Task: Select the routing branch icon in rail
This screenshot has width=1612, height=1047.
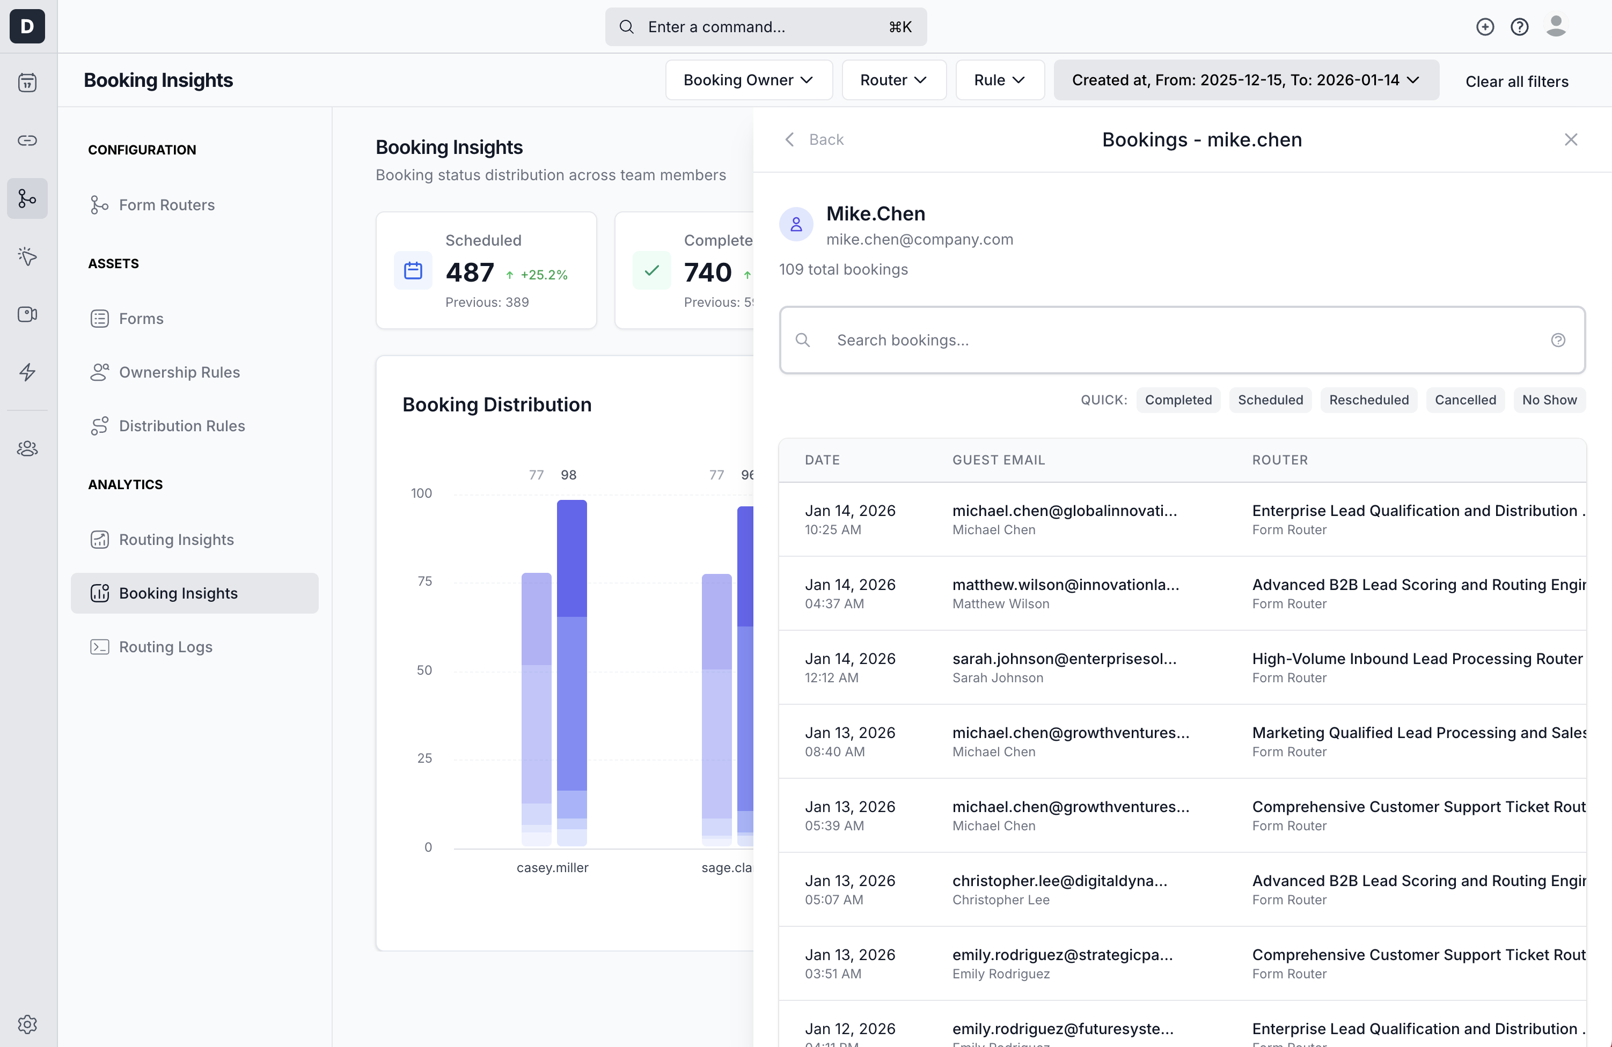Action: pos(27,198)
